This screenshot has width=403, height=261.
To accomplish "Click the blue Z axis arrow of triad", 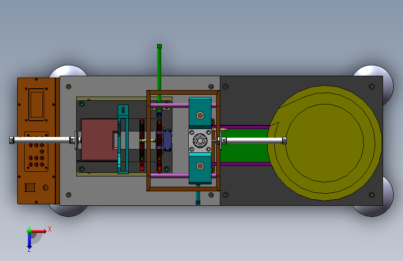I will [29, 241].
